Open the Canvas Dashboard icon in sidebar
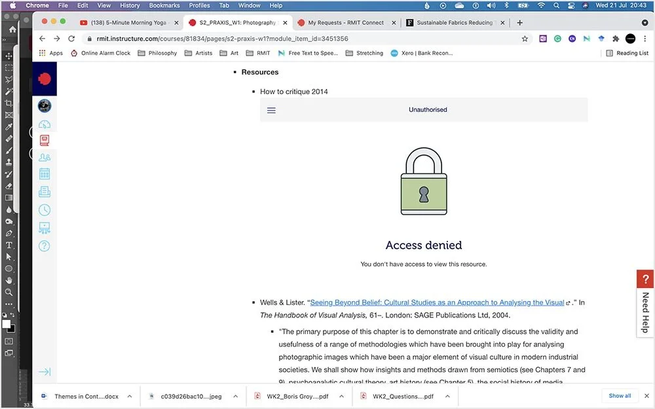 pos(45,124)
